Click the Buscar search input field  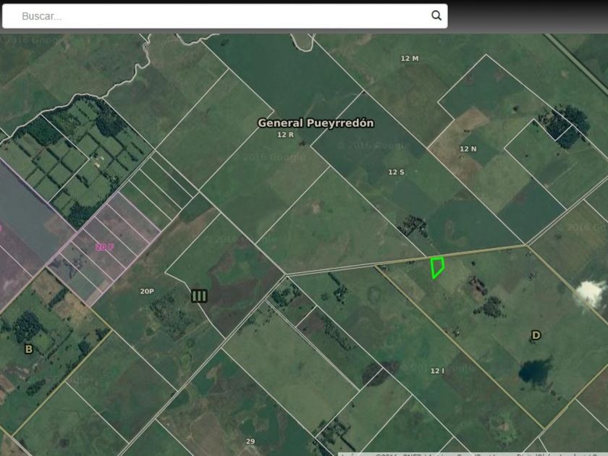point(224,16)
